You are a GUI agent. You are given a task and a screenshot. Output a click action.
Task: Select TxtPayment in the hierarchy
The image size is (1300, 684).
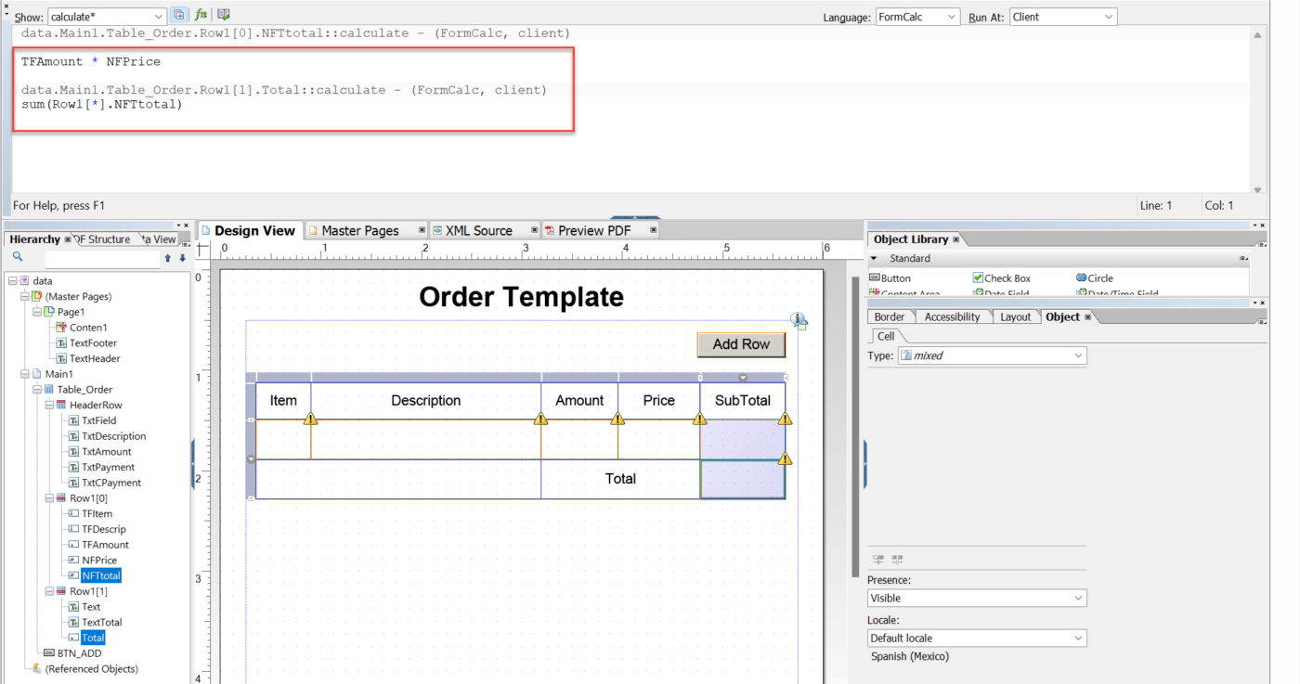tap(108, 467)
